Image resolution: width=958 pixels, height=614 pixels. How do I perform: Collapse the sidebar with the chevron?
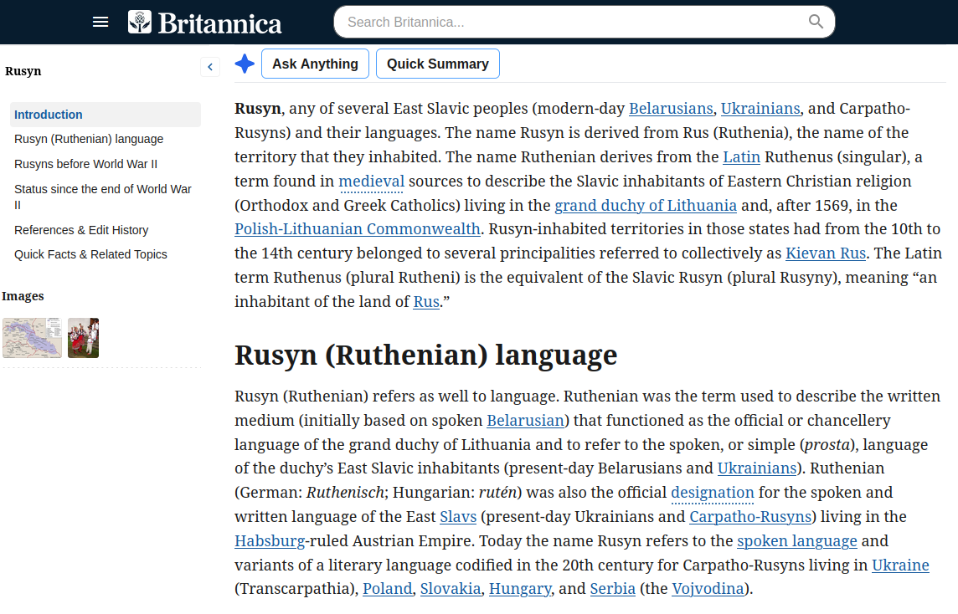click(x=210, y=67)
